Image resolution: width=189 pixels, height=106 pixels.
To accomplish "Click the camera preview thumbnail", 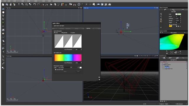I will [174, 42].
